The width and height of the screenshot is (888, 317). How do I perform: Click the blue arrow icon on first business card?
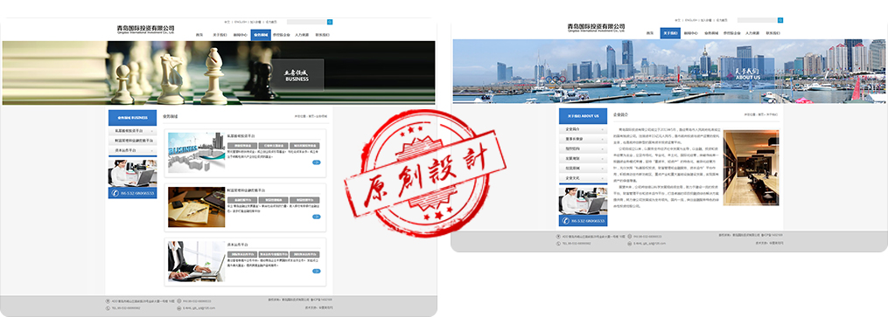(x=316, y=162)
